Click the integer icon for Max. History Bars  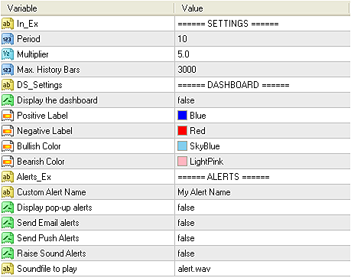click(x=8, y=70)
